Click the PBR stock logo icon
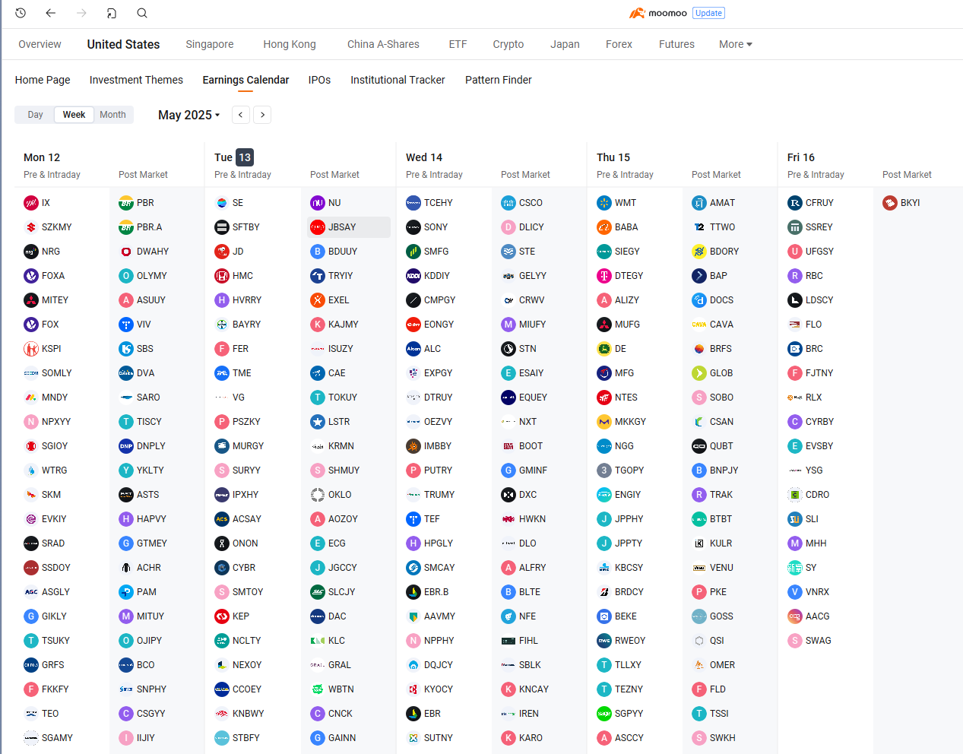 click(x=126, y=203)
